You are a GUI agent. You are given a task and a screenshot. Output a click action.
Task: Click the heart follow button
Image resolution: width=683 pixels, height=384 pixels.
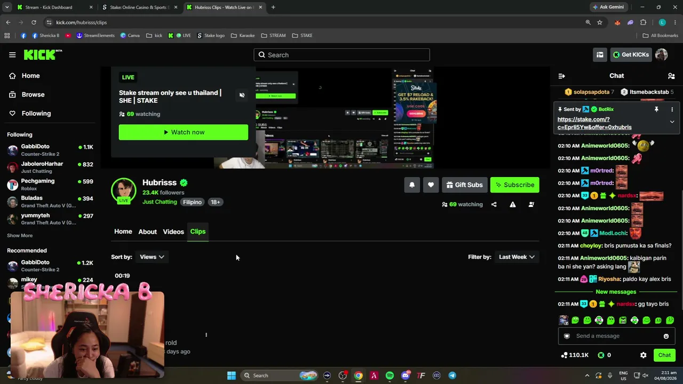point(431,185)
